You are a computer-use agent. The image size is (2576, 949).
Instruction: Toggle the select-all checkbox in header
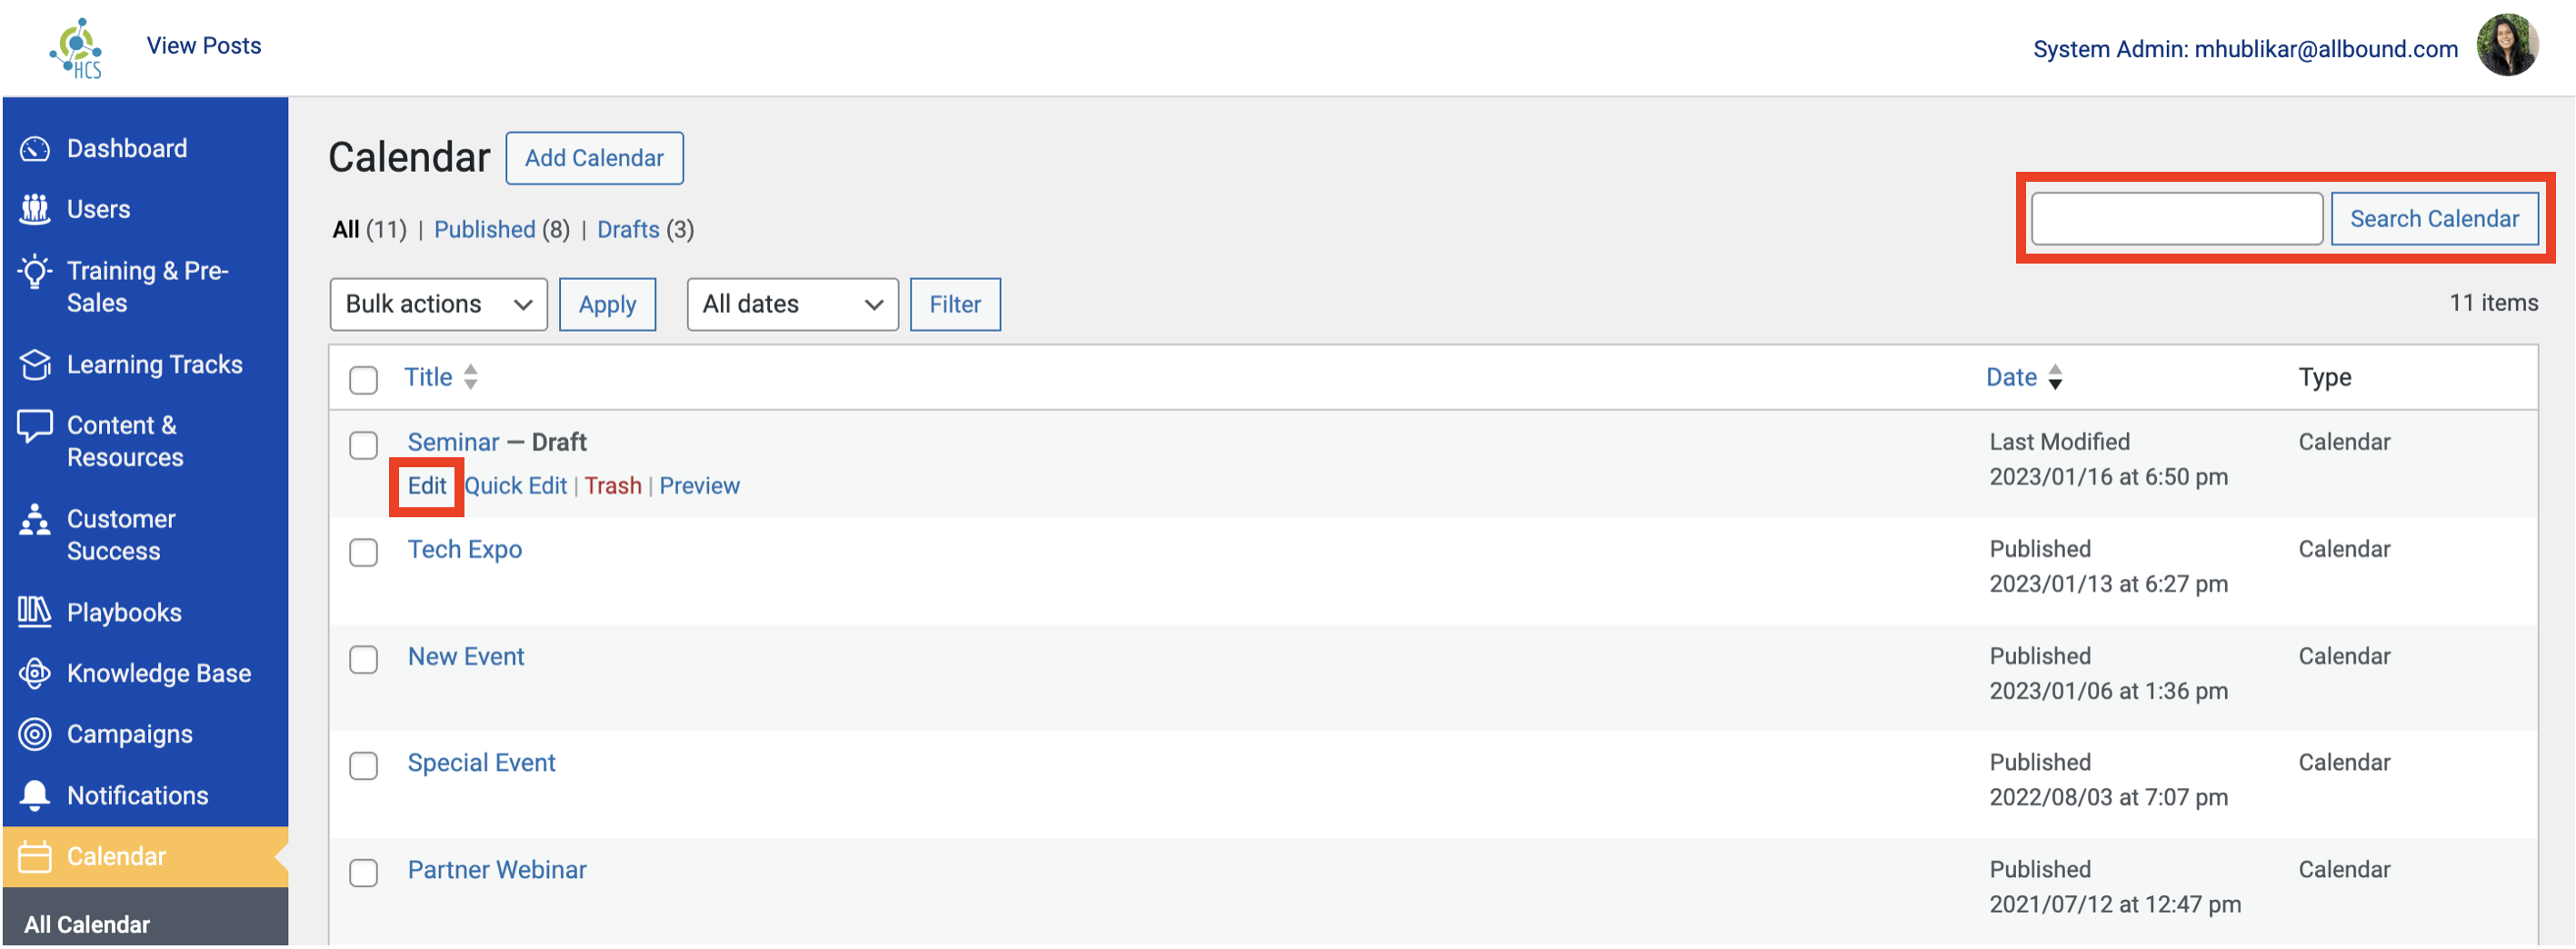pyautogui.click(x=364, y=380)
